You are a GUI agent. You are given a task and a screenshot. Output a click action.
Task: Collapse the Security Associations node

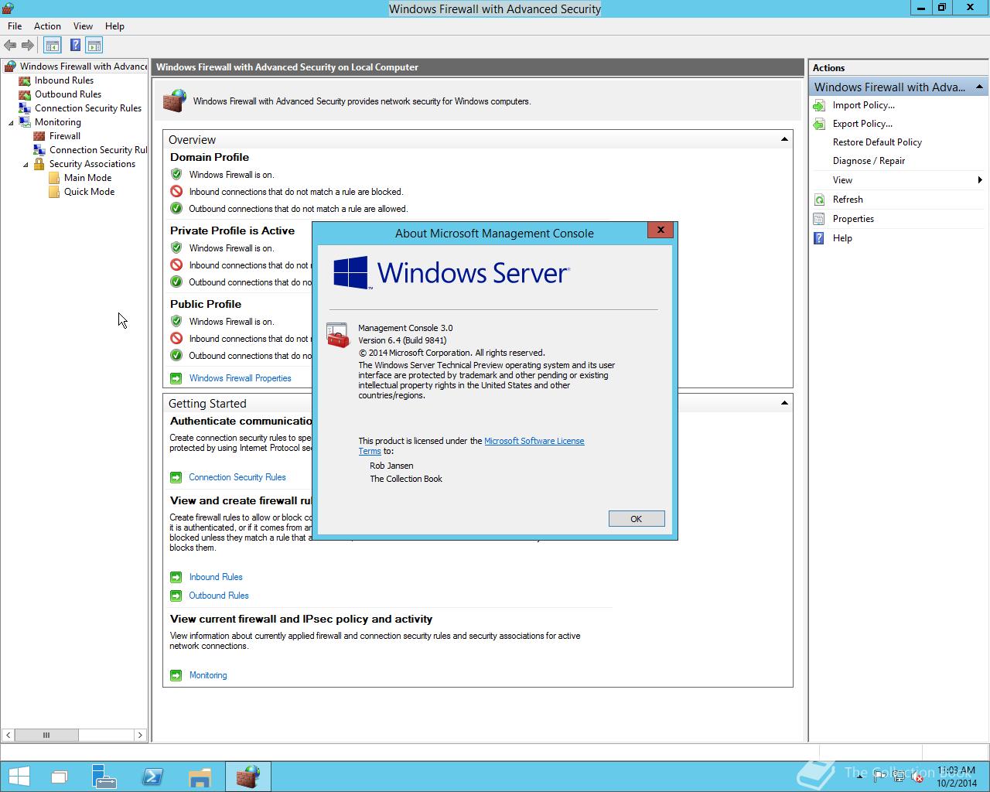pos(26,164)
